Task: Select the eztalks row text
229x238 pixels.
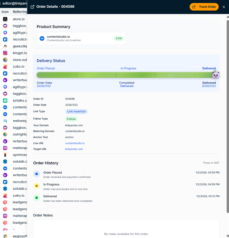Action: tap(20, 100)
